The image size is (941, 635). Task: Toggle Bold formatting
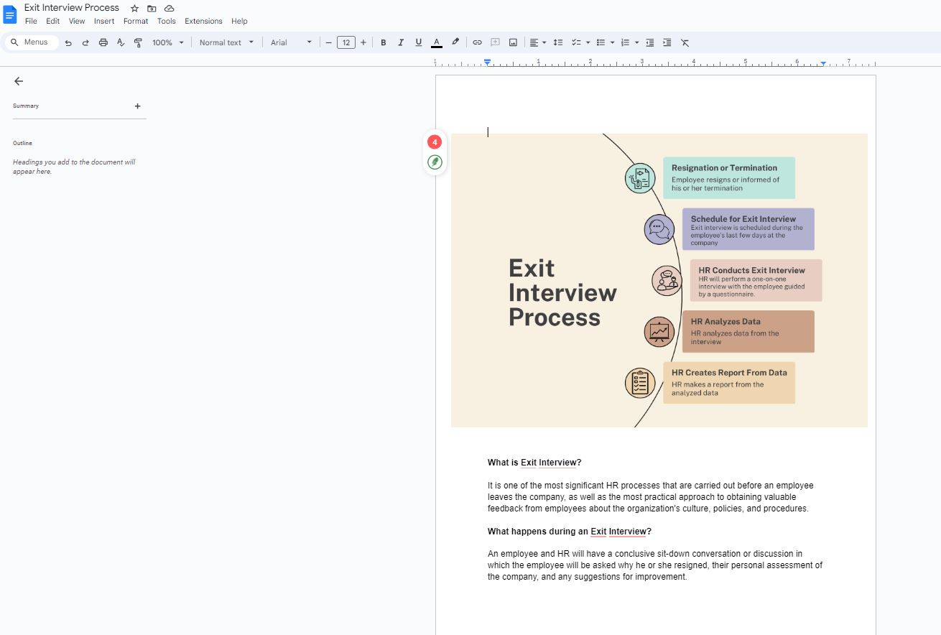383,42
